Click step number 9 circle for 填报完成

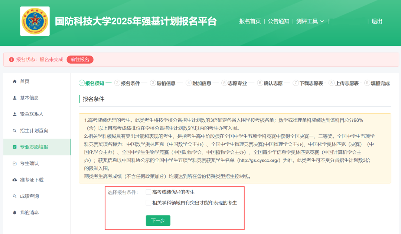367,83
